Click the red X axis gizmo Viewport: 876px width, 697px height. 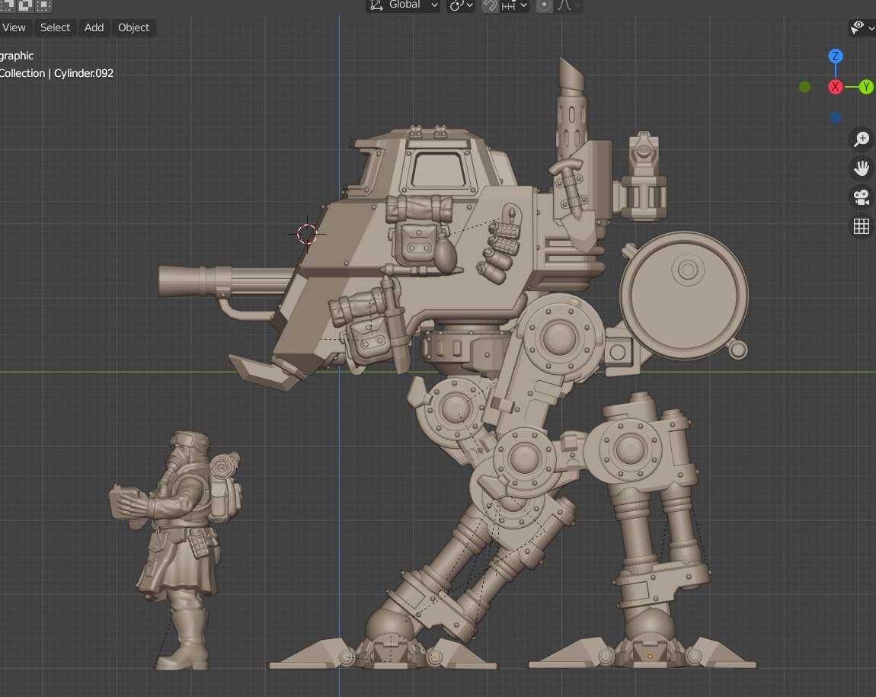pyautogui.click(x=836, y=87)
